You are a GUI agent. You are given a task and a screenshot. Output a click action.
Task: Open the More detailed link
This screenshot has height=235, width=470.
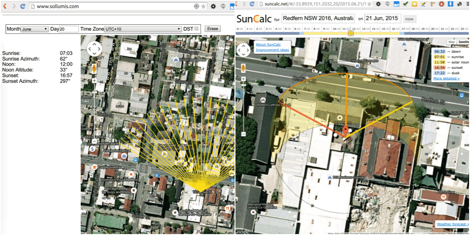[x=446, y=78]
